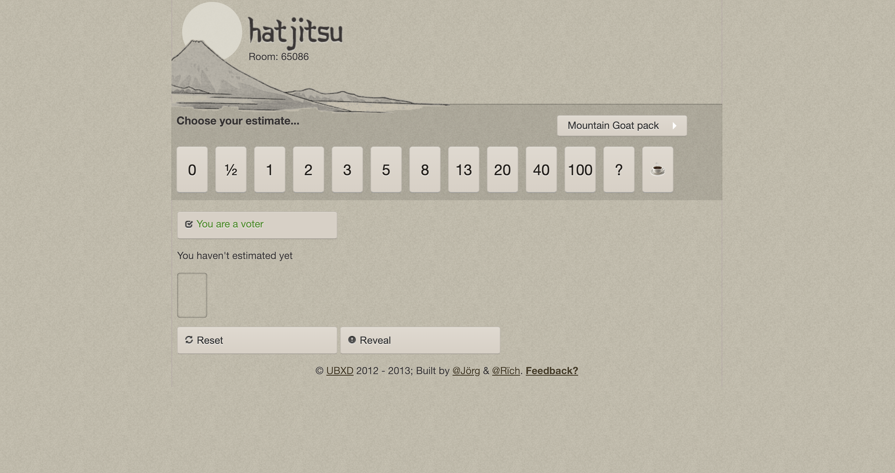Image resolution: width=895 pixels, height=473 pixels.
Task: Pick the coffee cup break card
Action: pyautogui.click(x=657, y=170)
